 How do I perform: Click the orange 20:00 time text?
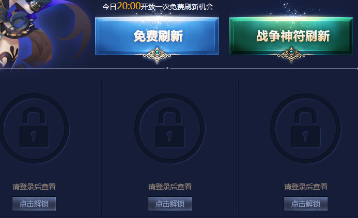129,6
